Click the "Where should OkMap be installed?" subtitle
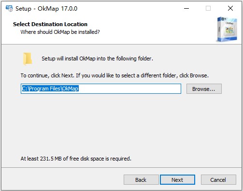243x191 pixels. 60,32
